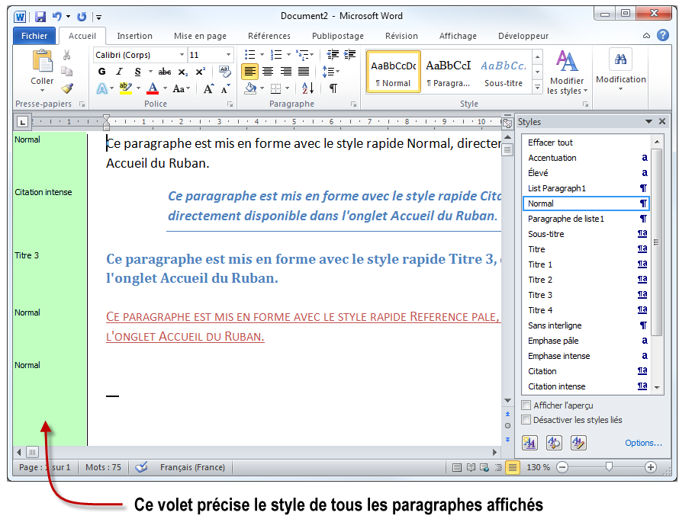Select the Show/Hide paragraph marks icon
Image resolution: width=679 pixels, height=519 pixels.
(333, 88)
